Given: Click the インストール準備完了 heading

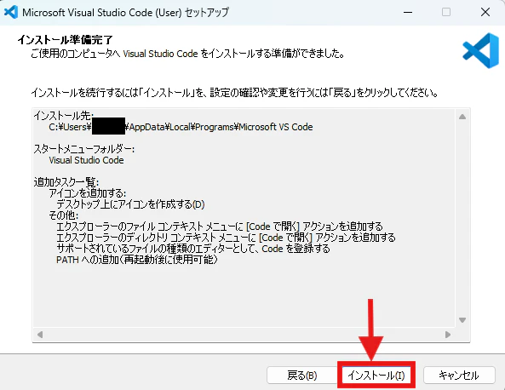Looking at the screenshot, I should point(65,40).
